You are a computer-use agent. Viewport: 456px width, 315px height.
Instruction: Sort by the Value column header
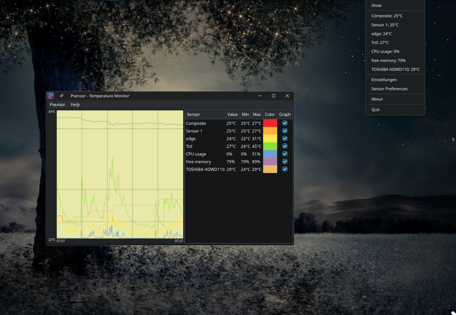(232, 114)
